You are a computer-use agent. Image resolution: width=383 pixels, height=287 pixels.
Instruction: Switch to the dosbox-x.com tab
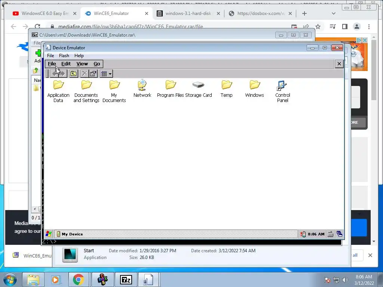coord(260,13)
